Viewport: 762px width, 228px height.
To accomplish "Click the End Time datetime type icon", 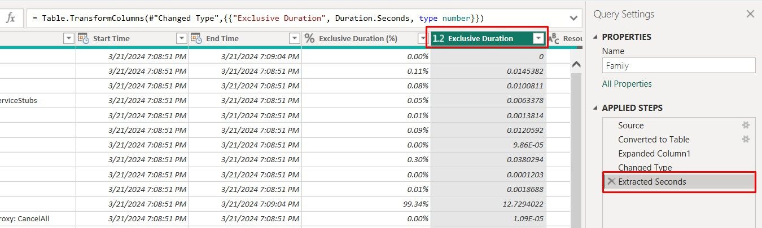I will click(x=196, y=38).
